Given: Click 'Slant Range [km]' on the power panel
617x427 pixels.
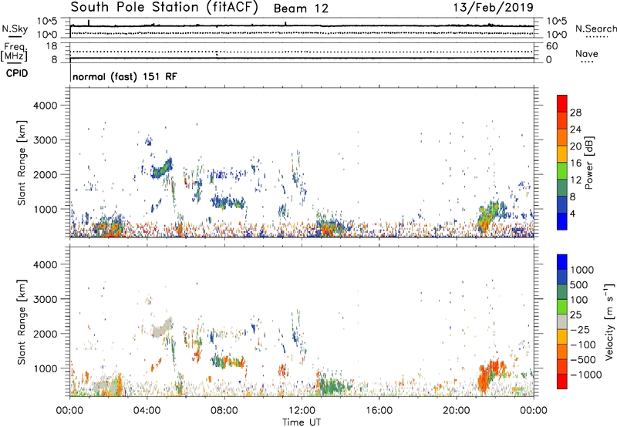Looking at the screenshot, I should [x=22, y=163].
